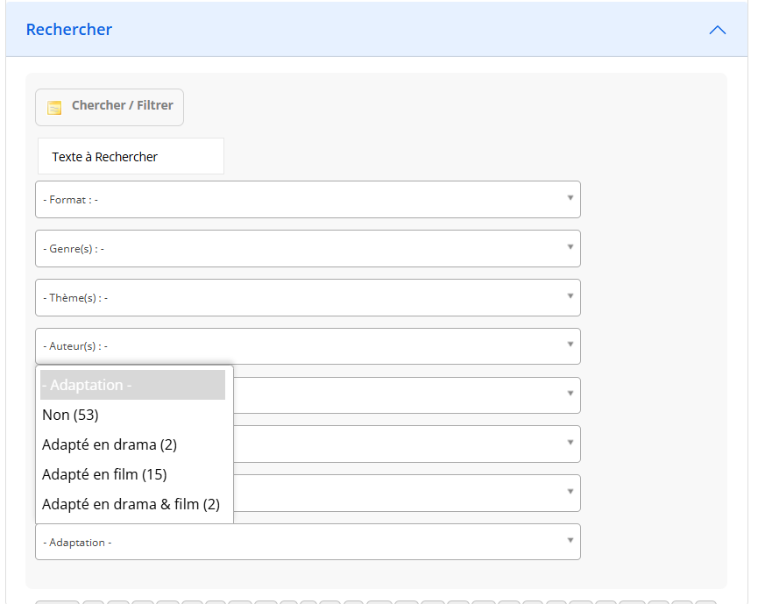Open the Genre(s) dropdown
Viewport: 758px width, 604px height.
tap(307, 249)
